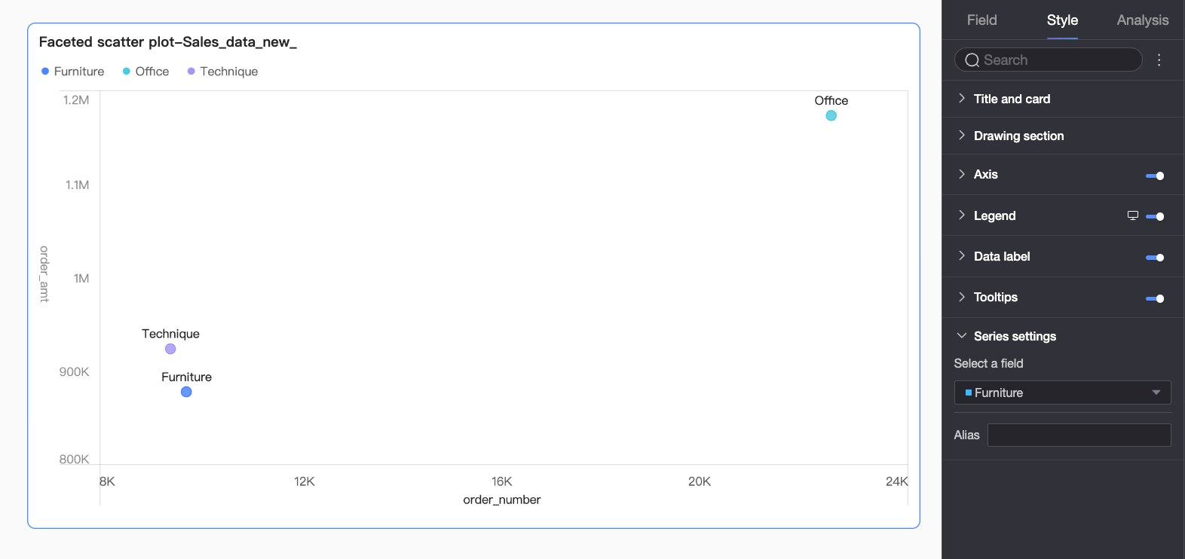Click the monitor icon beside Legend
This screenshot has width=1185, height=559.
pyautogui.click(x=1132, y=215)
